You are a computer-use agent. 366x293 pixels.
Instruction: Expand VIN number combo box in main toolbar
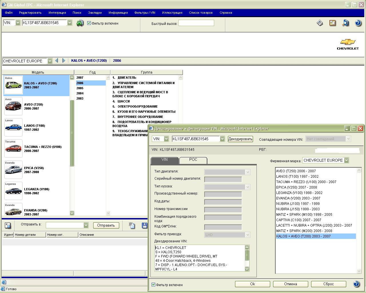click(69, 23)
